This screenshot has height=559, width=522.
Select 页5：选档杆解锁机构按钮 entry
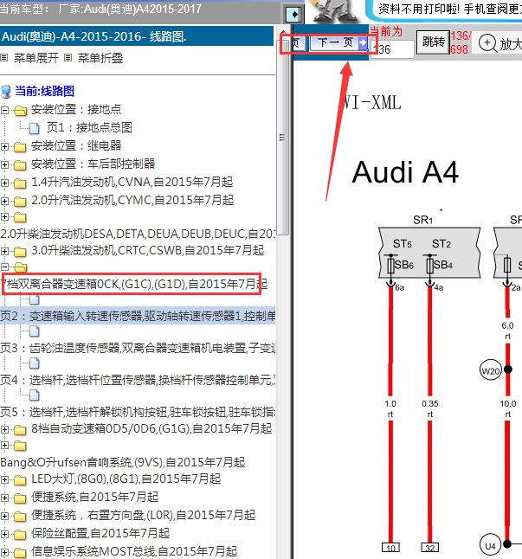(138, 412)
